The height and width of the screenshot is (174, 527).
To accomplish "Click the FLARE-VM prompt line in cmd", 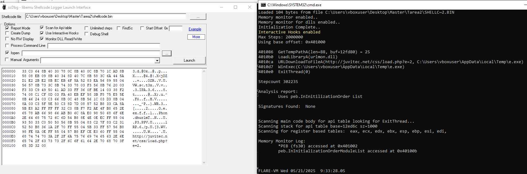I will [302, 171].
